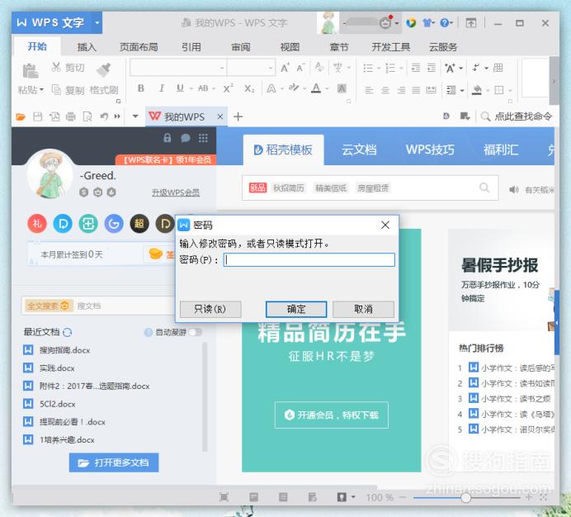Open the 审阅 ribbon tab
Image resolution: width=571 pixels, height=517 pixels.
coord(241,47)
